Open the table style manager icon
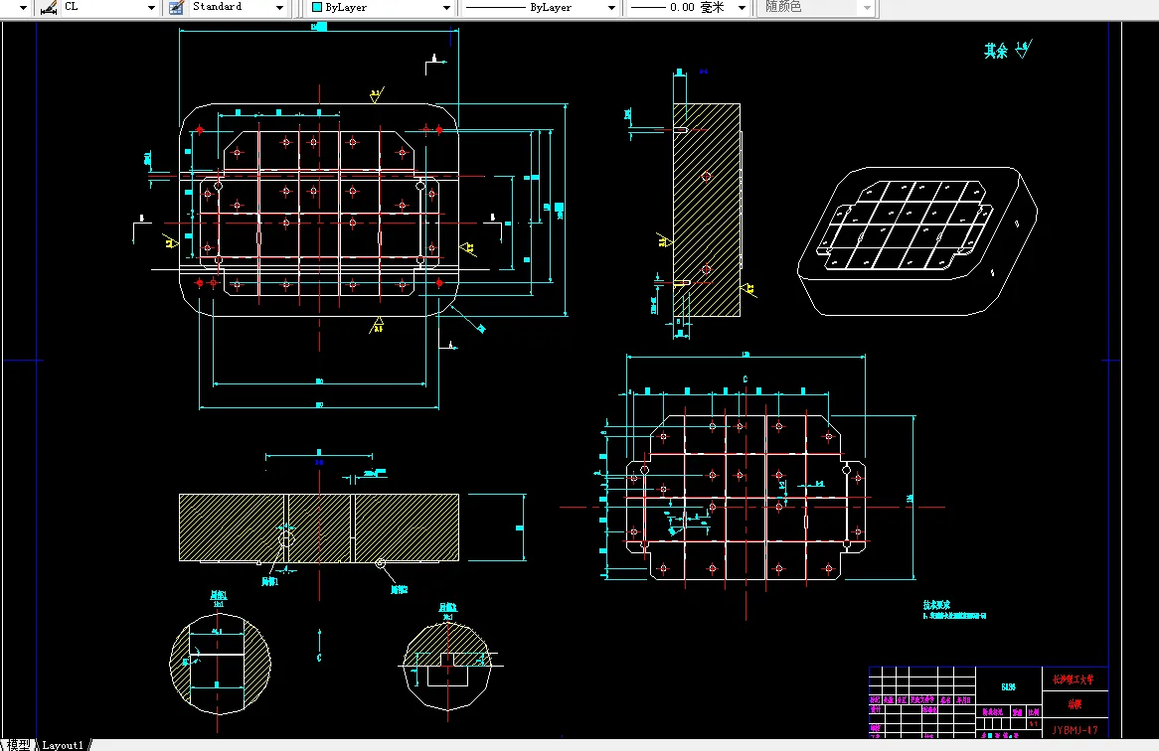The image size is (1159, 751). [x=176, y=7]
